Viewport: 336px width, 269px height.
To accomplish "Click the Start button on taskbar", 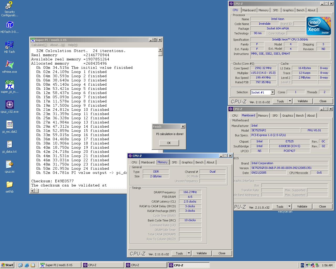I will point(7,265).
